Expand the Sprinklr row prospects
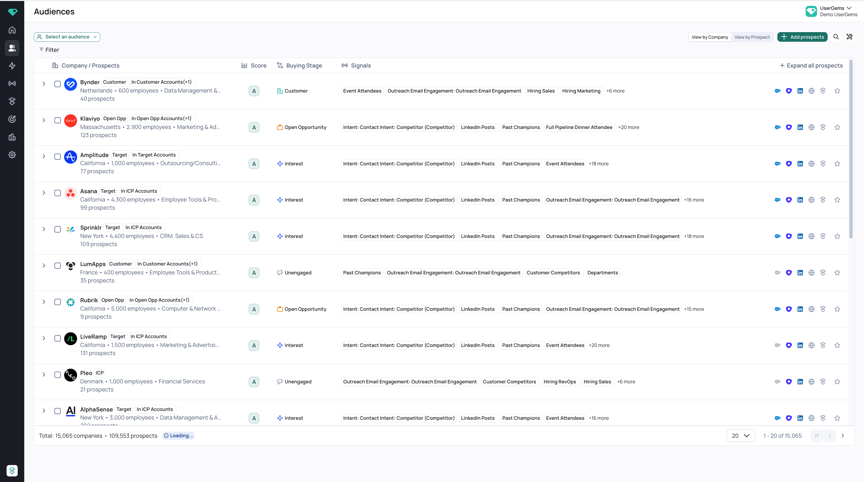The height and width of the screenshot is (482, 864). (44, 229)
